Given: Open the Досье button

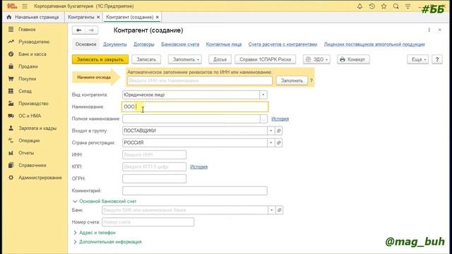Looking at the screenshot, I should tap(220, 59).
